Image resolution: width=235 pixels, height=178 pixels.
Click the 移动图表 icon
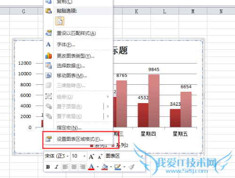(48, 75)
